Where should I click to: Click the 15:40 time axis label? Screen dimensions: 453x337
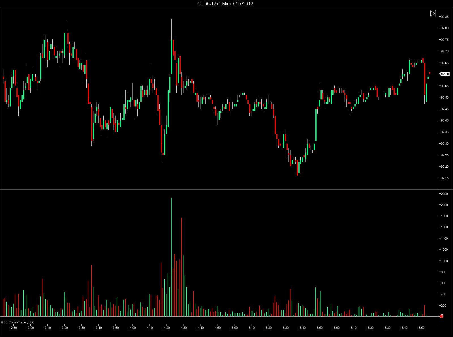click(302, 328)
